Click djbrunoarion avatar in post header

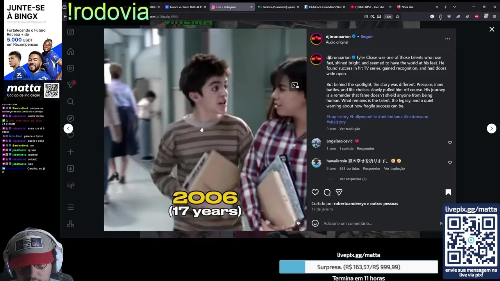(x=316, y=39)
